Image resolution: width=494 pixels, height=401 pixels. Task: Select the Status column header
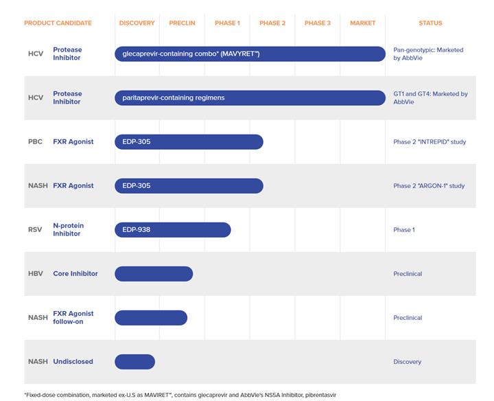[430, 23]
